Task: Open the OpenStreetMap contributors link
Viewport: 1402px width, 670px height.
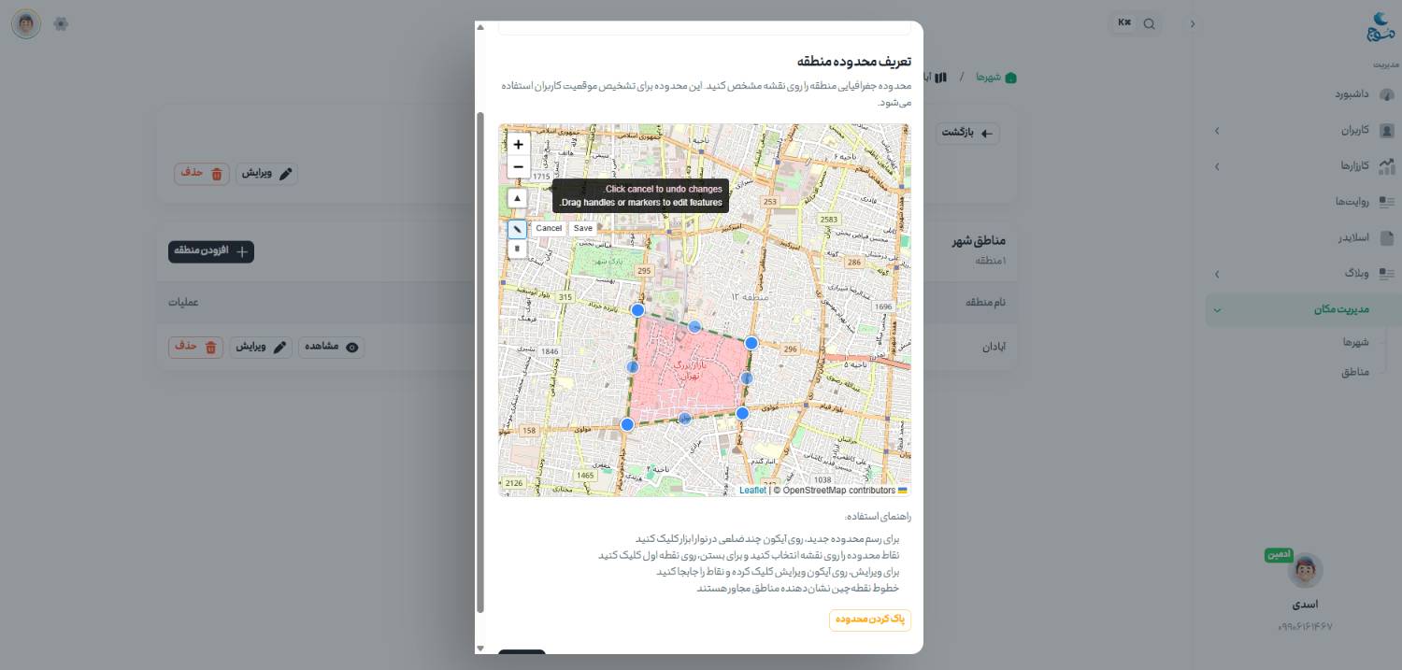Action: (838, 490)
